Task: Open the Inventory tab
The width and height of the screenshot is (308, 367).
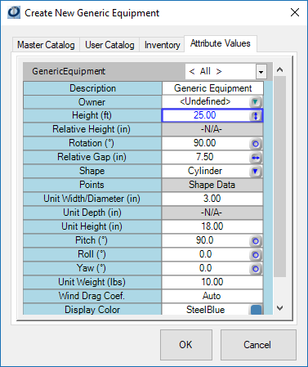Action: coord(162,45)
